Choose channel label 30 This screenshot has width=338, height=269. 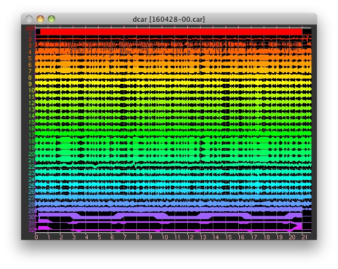tap(32, 217)
